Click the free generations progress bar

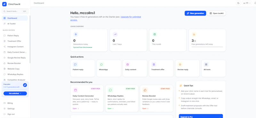[207, 47]
